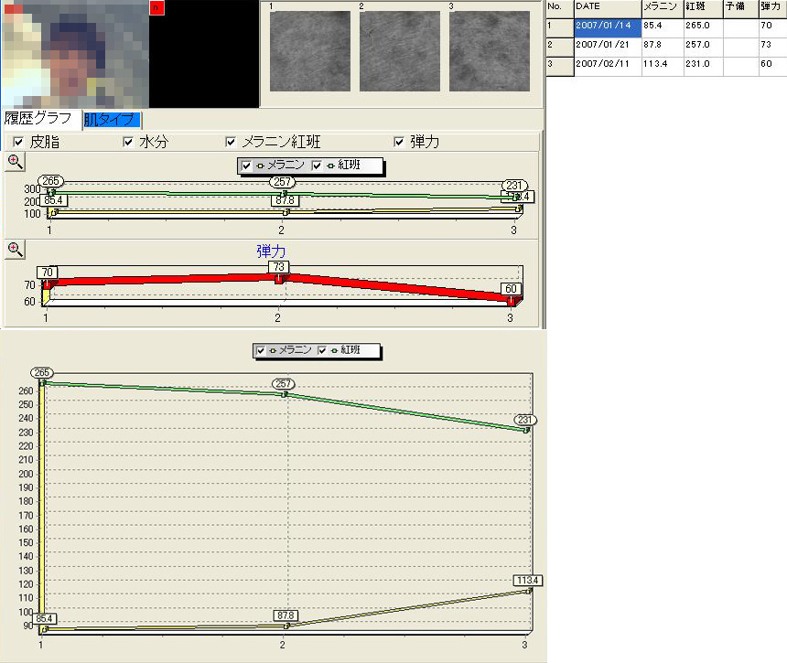Click the 弾力 column header in the table

(772, 7)
